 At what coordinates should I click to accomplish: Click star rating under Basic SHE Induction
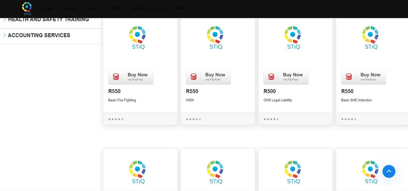[x=349, y=119]
